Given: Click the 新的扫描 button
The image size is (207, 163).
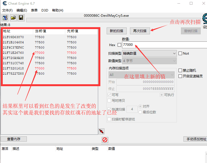Looking at the screenshot, I should (x=117, y=31).
